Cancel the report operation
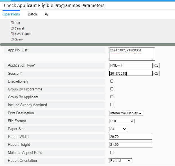175x166 pixels. point(19,28)
